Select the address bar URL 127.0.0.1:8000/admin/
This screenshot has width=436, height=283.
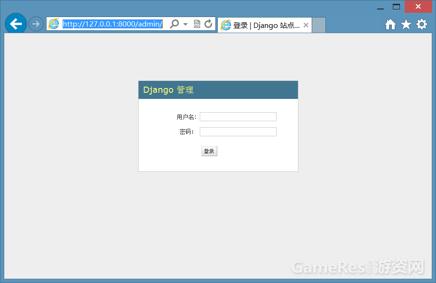(112, 24)
